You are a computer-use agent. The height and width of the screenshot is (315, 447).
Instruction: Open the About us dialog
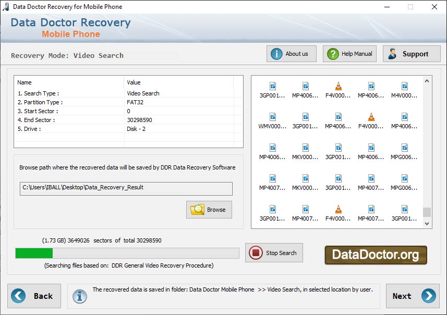291,53
